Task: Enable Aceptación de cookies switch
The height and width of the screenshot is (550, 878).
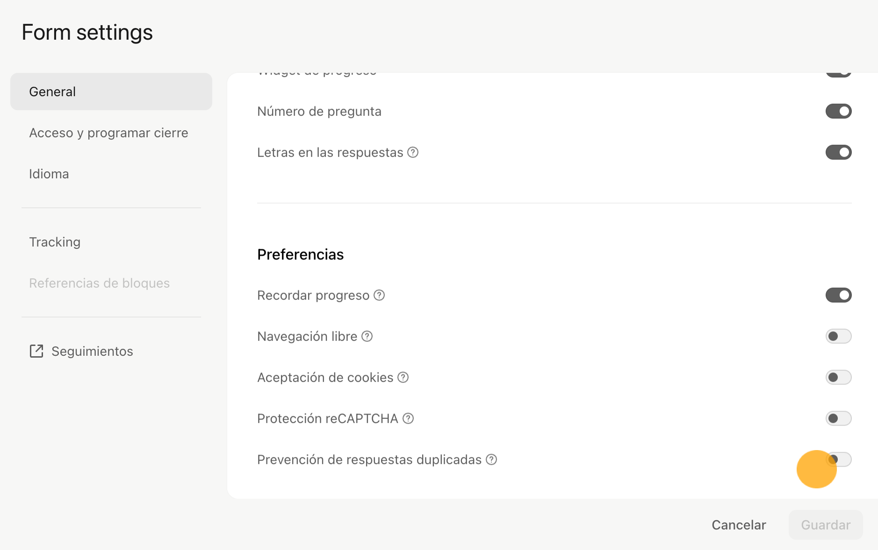Action: (x=838, y=377)
